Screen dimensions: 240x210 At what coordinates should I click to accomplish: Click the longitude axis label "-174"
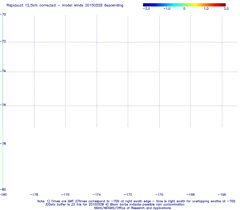point(97,195)
